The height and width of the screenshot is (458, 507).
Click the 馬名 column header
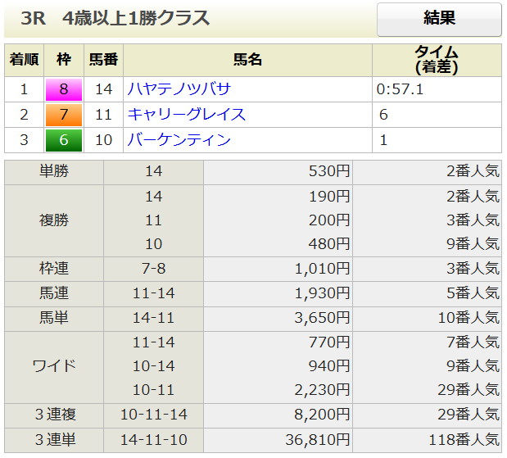247,60
